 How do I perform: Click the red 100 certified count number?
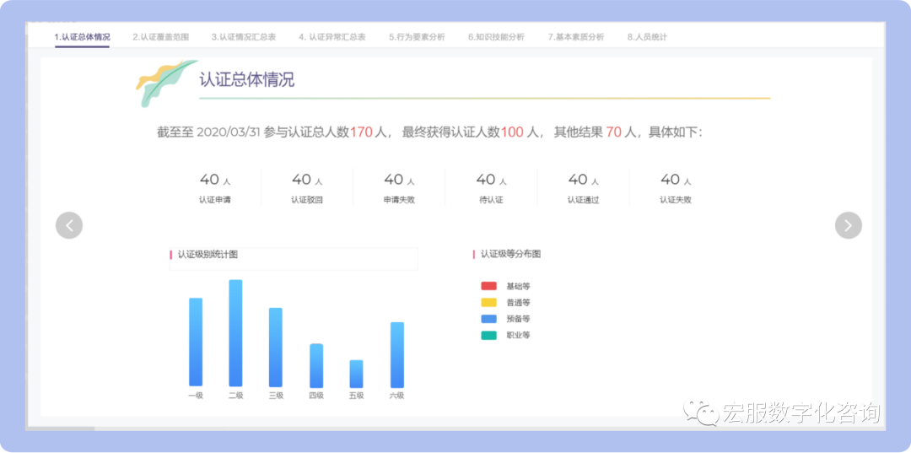pyautogui.click(x=513, y=132)
